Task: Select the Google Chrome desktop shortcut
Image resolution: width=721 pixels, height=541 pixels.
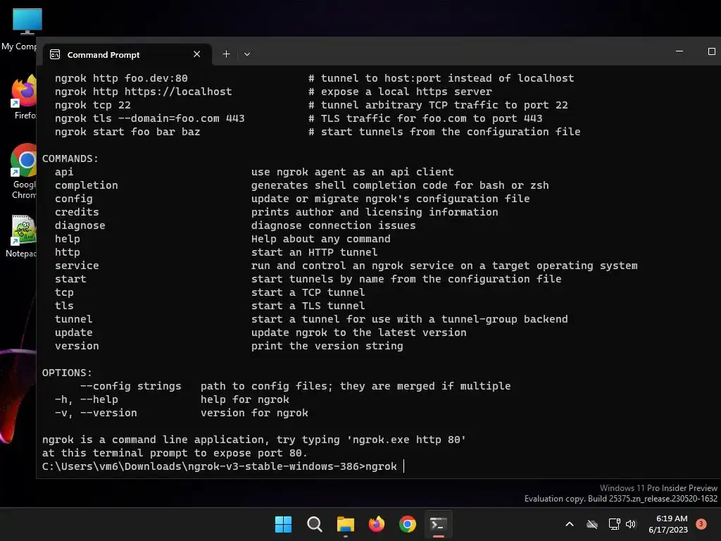Action: 23,171
